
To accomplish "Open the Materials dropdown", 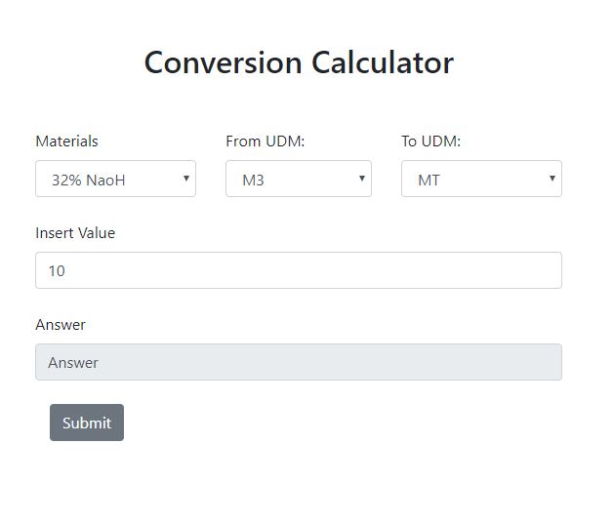I will pyautogui.click(x=115, y=179).
